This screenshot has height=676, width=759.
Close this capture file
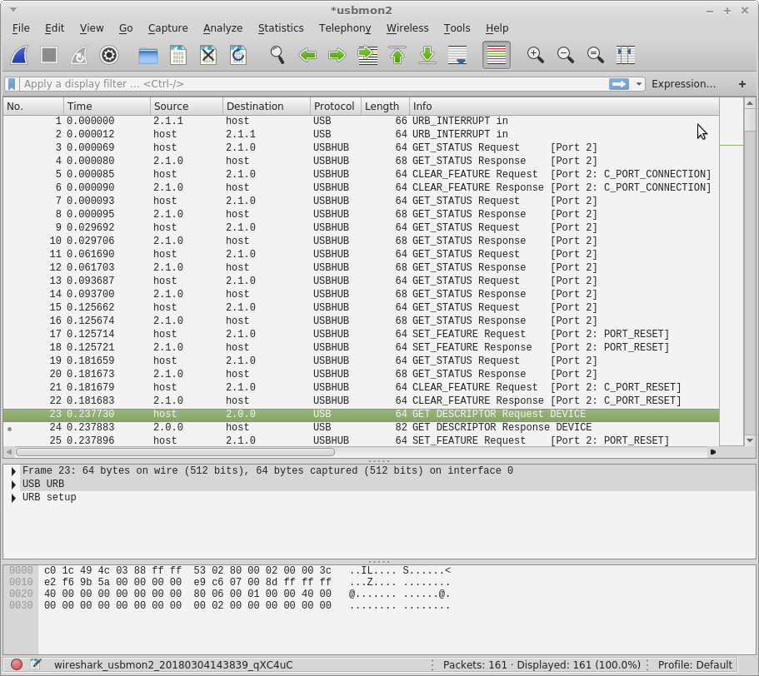point(208,55)
